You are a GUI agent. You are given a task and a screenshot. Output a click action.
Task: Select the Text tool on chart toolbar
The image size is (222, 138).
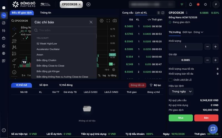coord(14,66)
